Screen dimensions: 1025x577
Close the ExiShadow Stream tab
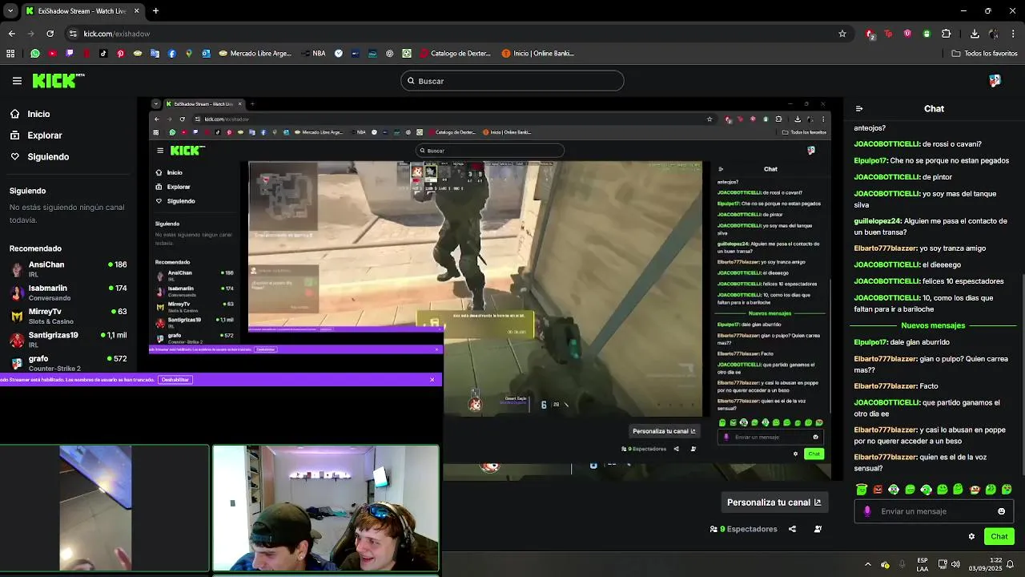136,11
